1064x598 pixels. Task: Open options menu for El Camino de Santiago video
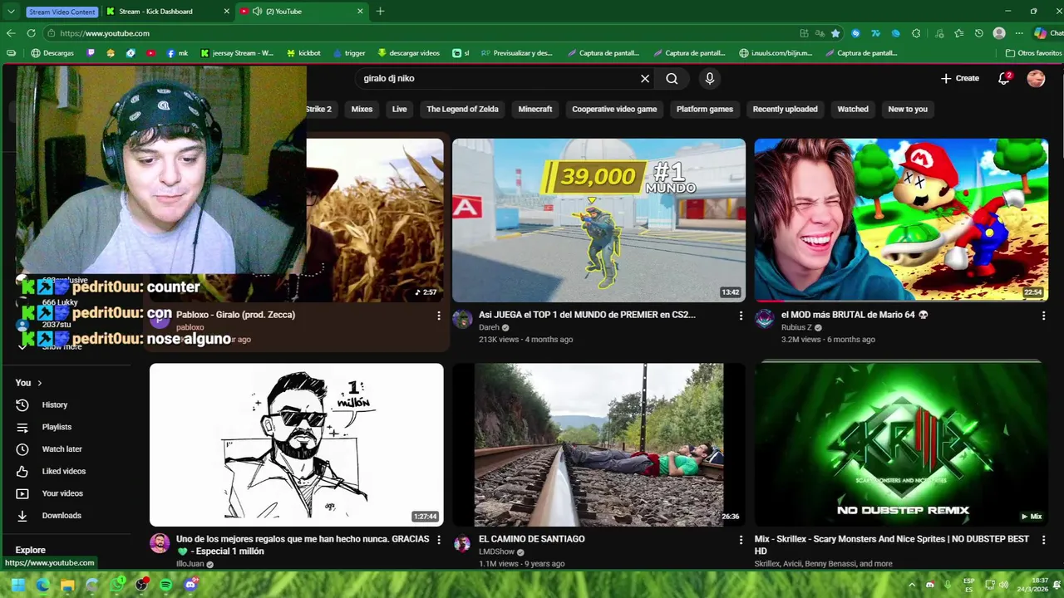(x=741, y=540)
